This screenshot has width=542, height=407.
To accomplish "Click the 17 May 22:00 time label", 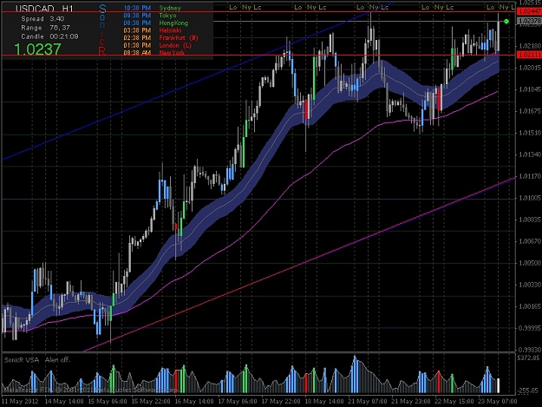I will [281, 402].
